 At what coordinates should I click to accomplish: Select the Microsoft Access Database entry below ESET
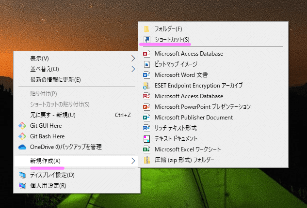[x=213, y=96]
